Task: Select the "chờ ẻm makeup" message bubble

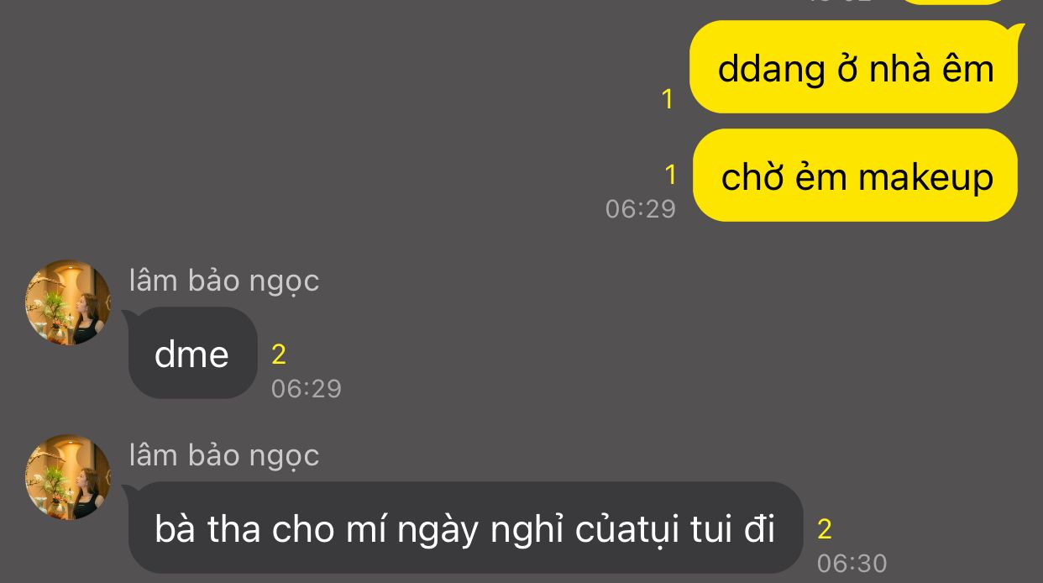Action: (855, 176)
